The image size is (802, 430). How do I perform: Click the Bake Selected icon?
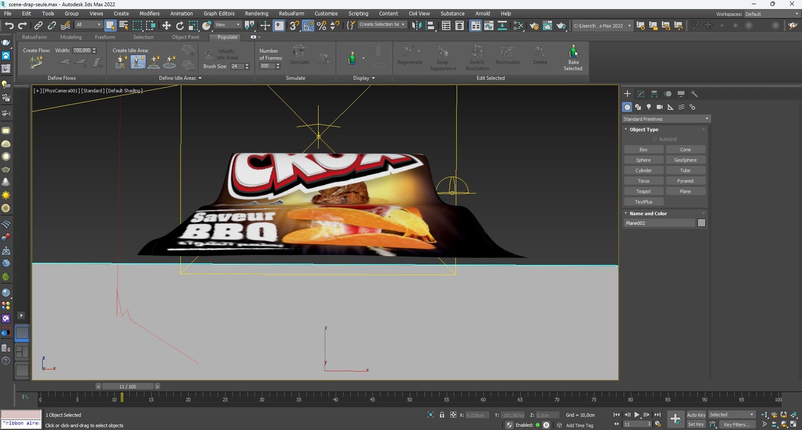[573, 52]
